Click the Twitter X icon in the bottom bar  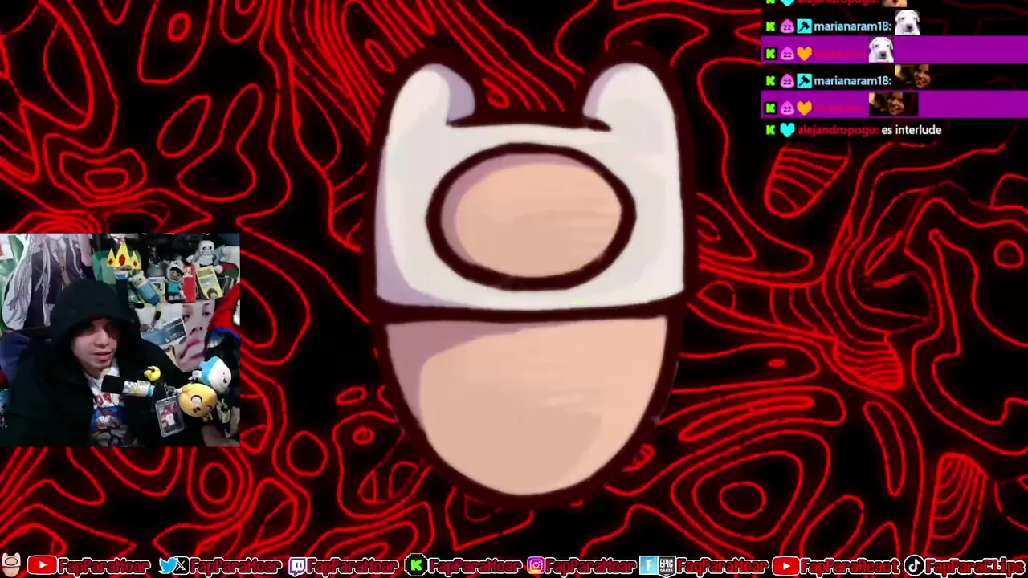[x=173, y=566]
